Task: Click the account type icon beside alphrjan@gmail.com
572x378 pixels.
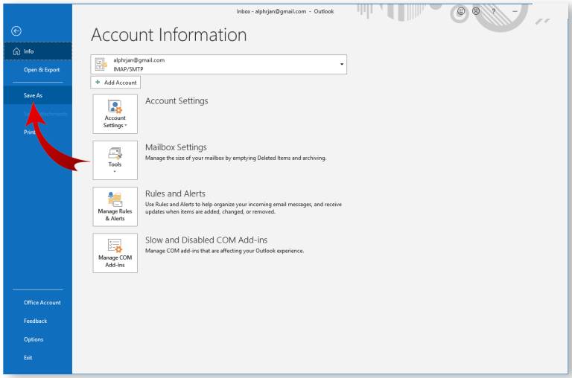Action: click(x=101, y=64)
